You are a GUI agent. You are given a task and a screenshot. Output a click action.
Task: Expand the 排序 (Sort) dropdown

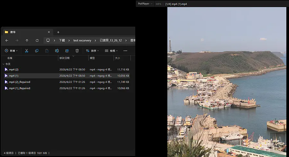[x=92, y=51]
